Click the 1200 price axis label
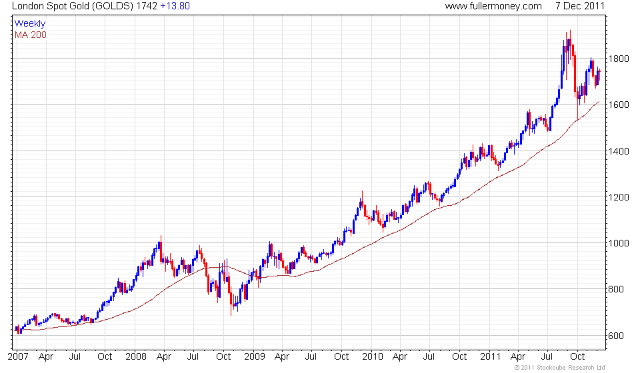Image resolution: width=640 pixels, height=373 pixels. 619,197
